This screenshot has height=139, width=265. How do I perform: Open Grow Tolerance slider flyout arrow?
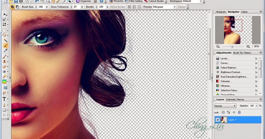tap(82, 7)
